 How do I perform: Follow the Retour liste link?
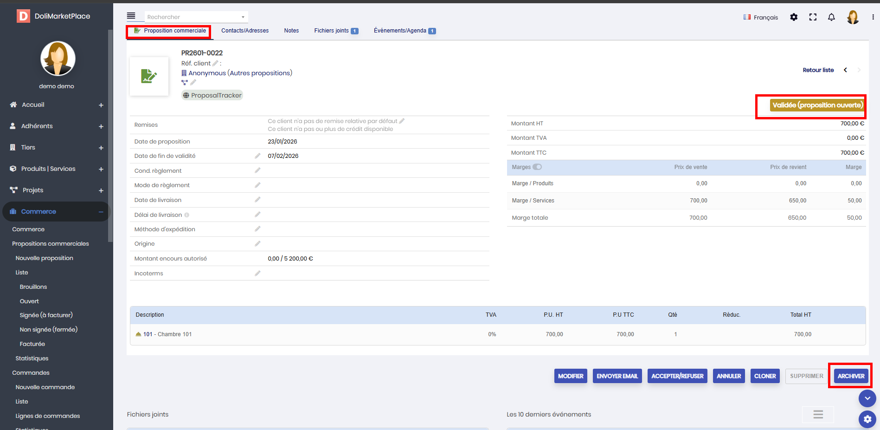818,70
